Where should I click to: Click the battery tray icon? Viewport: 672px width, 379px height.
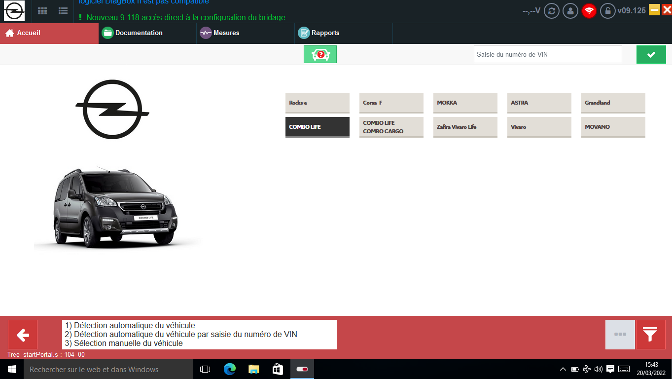575,369
